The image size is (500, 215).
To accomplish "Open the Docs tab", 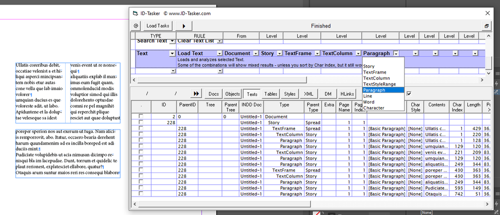I will point(214,93).
